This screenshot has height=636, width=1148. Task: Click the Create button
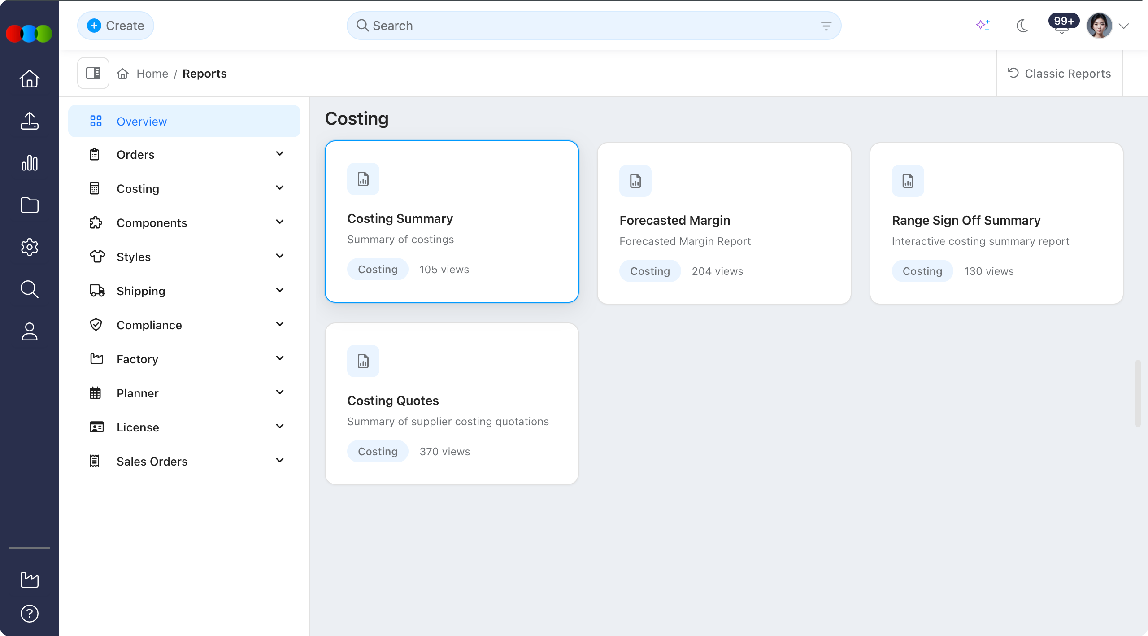pyautogui.click(x=116, y=26)
